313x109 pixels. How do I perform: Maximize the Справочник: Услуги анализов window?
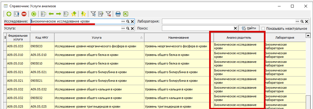coord(292,6)
